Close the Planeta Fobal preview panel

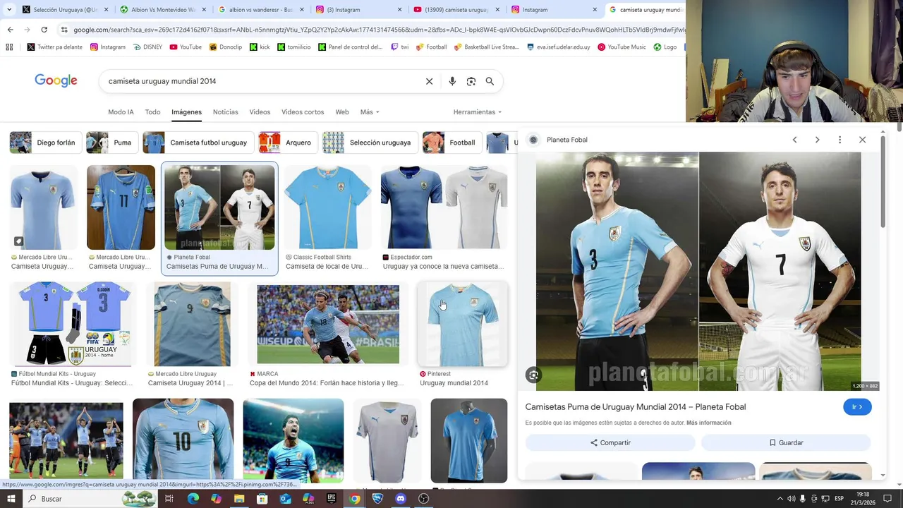862,140
